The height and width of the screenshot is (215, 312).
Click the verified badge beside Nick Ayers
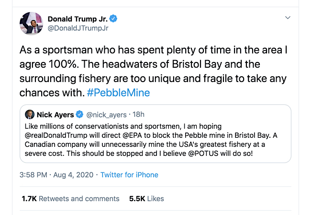point(80,114)
